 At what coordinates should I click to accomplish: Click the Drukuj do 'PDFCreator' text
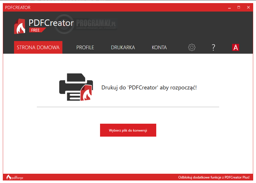149,88
